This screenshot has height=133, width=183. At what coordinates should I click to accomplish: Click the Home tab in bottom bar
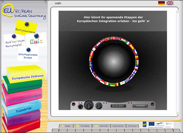click(x=66, y=126)
